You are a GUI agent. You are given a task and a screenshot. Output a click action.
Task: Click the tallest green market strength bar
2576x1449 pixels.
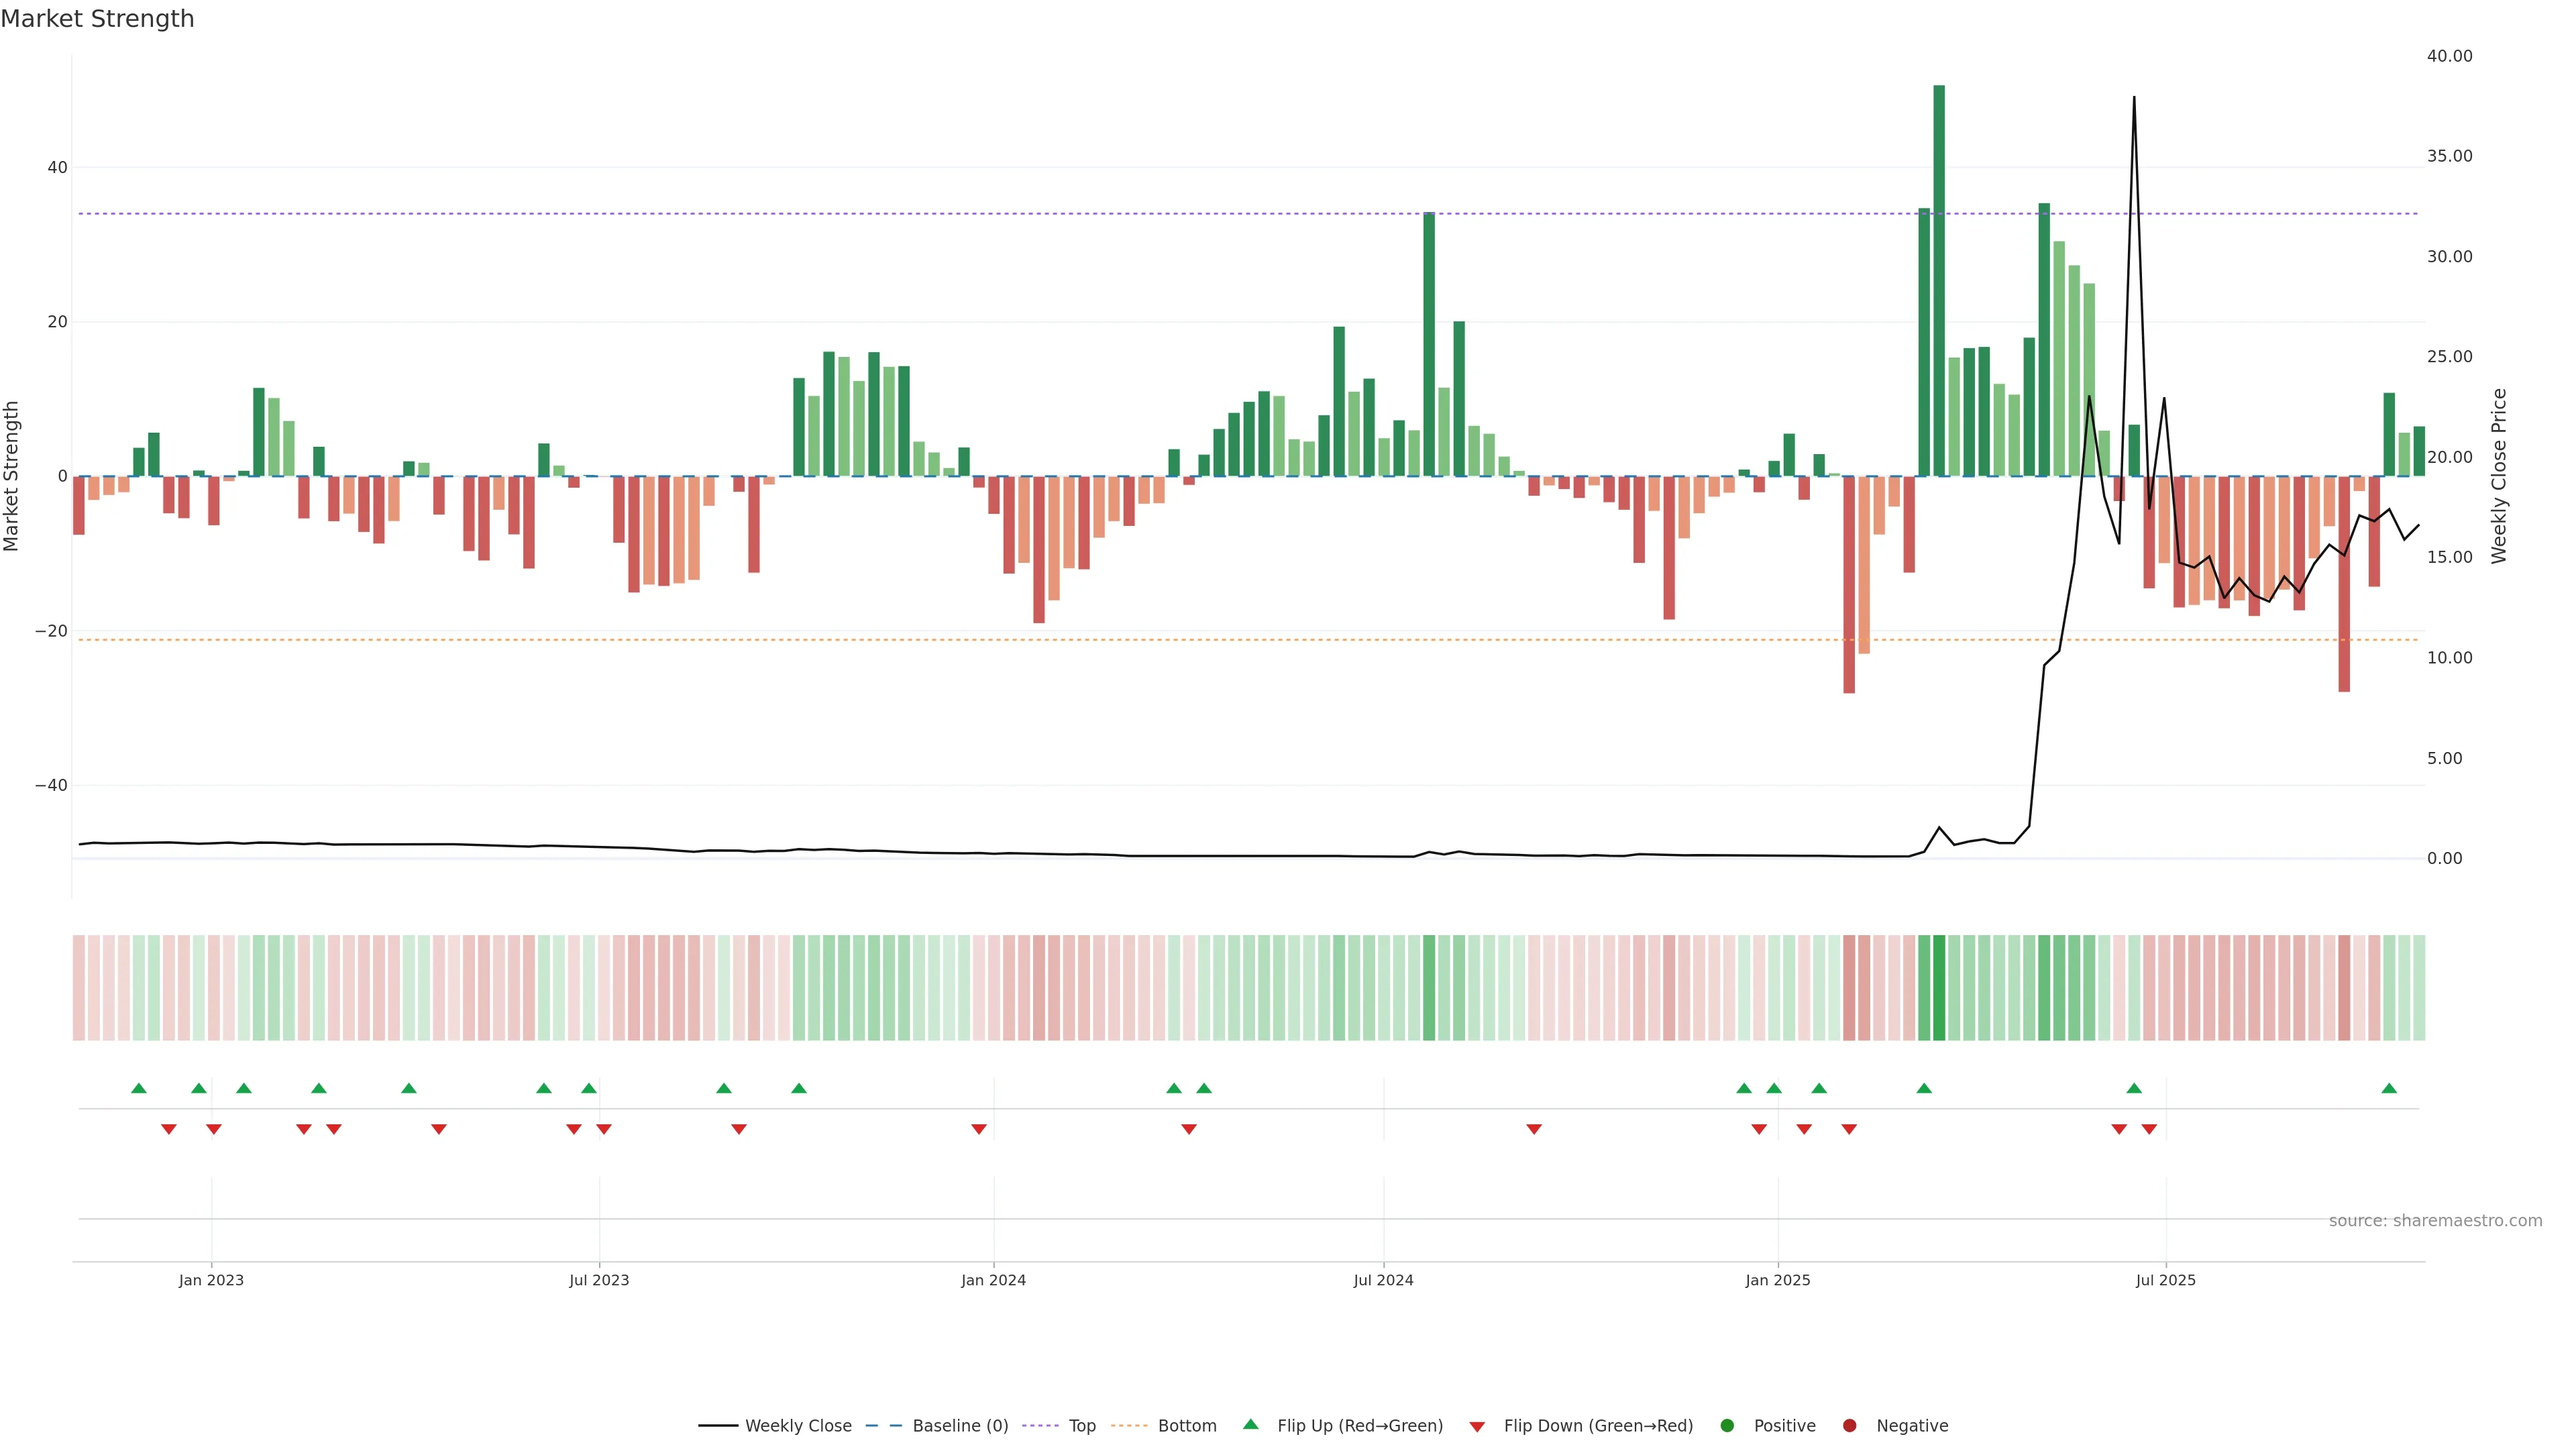point(1939,280)
